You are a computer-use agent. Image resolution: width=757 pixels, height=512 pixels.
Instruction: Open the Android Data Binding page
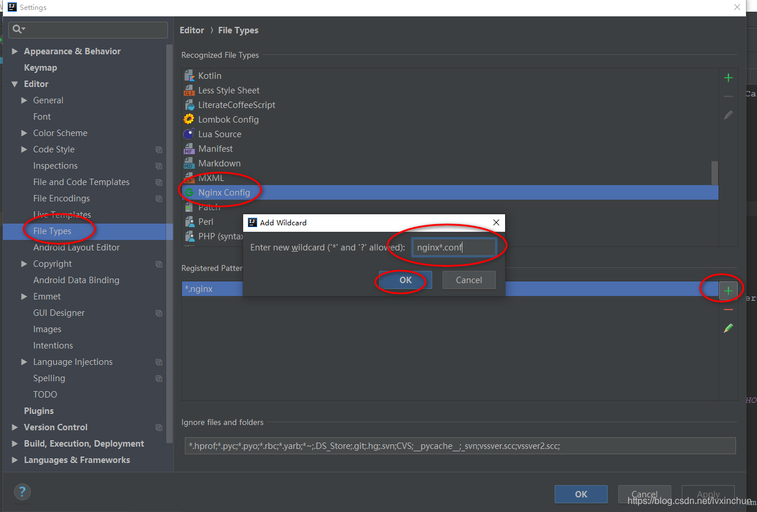point(76,280)
